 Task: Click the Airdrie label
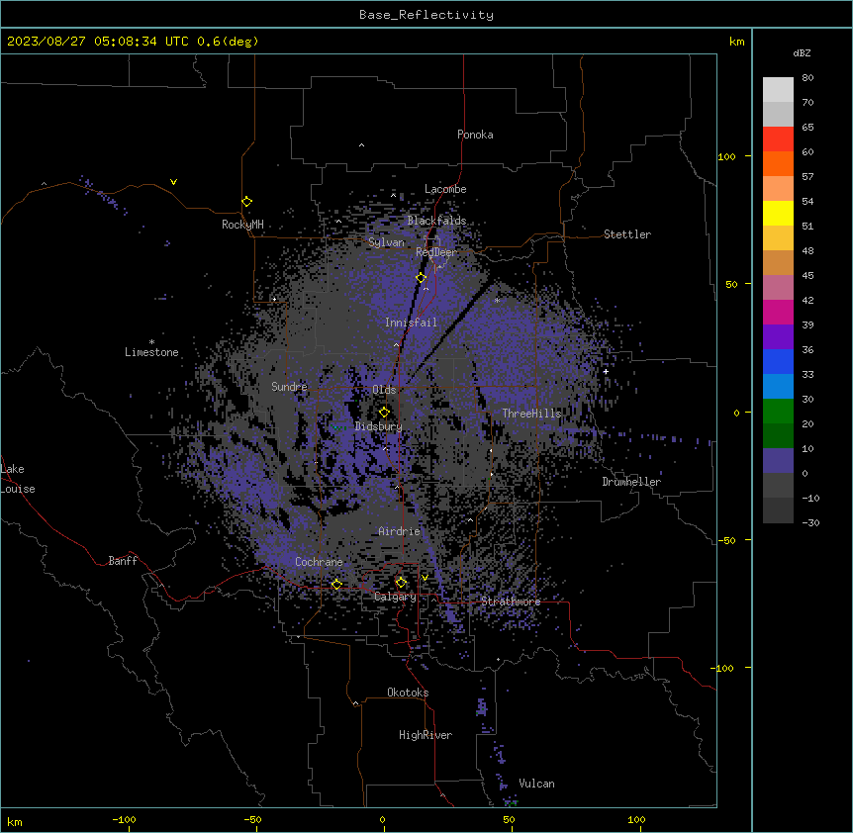[x=400, y=531]
